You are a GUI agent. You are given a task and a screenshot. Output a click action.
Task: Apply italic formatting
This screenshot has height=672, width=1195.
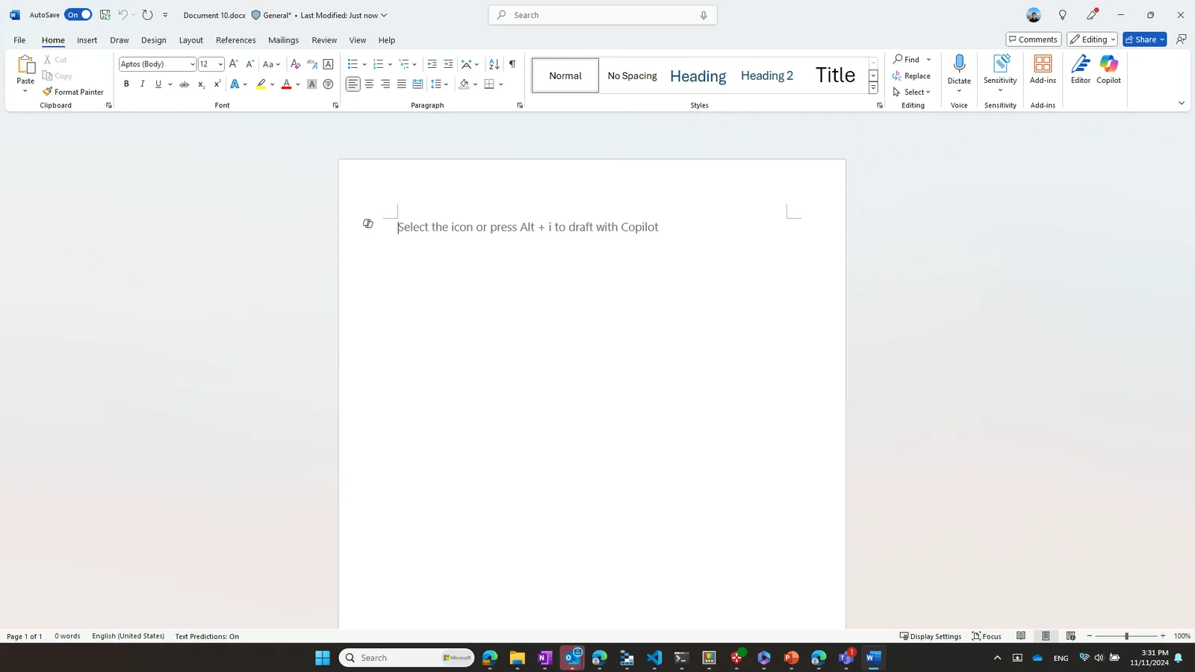[x=142, y=84]
